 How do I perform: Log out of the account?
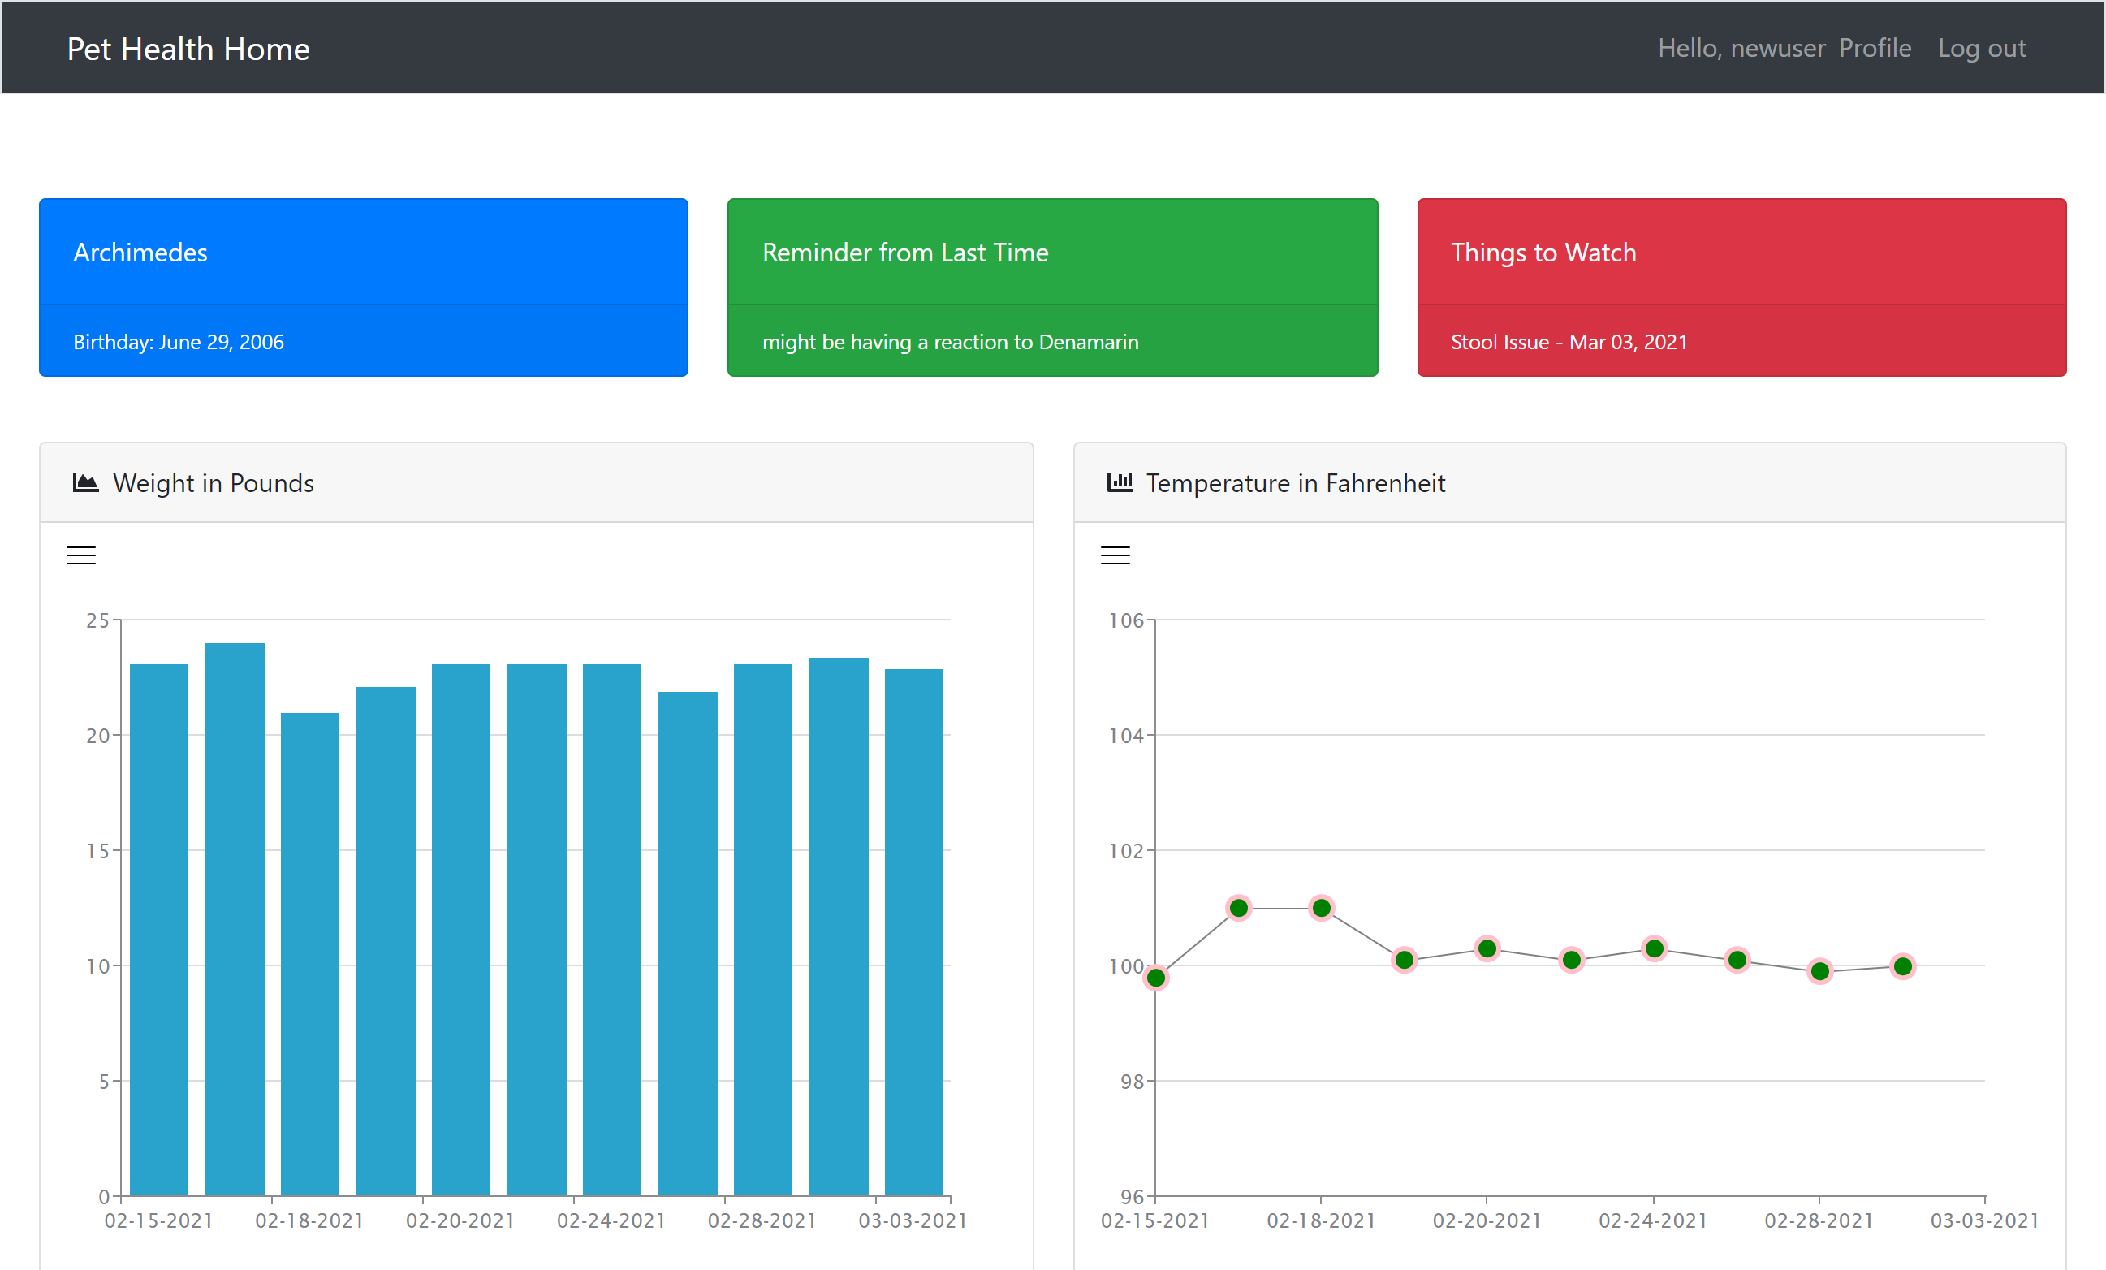click(x=1981, y=48)
